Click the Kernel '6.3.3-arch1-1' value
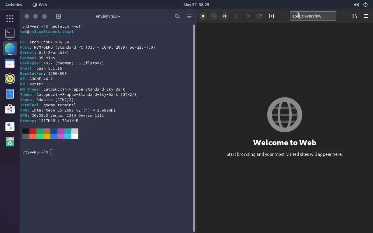Viewport: 373px width, 233px height. [54, 52]
